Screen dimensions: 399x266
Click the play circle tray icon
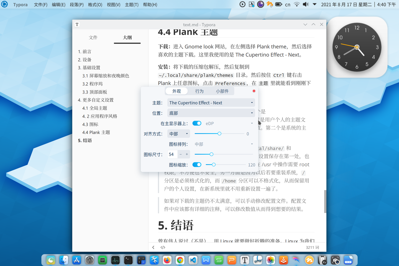tap(242, 4)
